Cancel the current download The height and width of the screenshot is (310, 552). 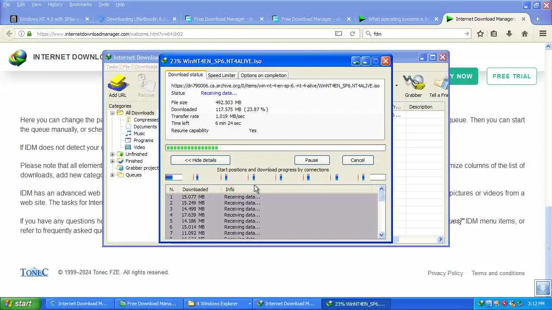coord(358,160)
